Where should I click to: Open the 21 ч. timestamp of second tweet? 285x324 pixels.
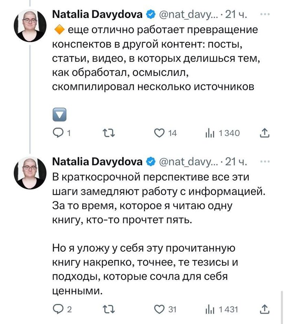pyautogui.click(x=236, y=162)
